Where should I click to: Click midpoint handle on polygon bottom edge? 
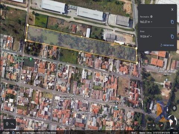(x=81, y=51)
